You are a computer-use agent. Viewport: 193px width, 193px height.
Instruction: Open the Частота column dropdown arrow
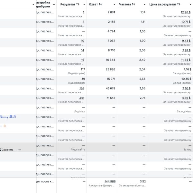pyautogui.click(x=144, y=5)
